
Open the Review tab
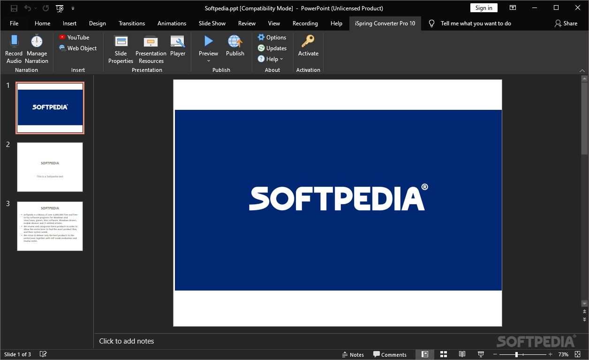(x=247, y=23)
